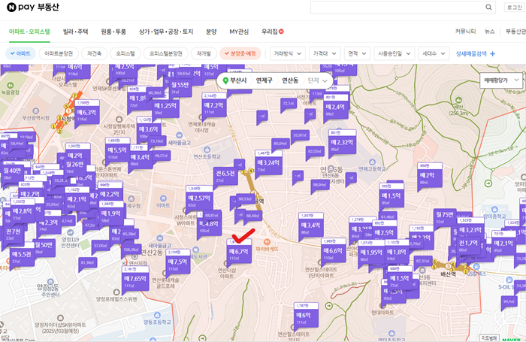Click the 전 6.5천 listing marker
The height and width of the screenshot is (342, 526).
coord(225,173)
